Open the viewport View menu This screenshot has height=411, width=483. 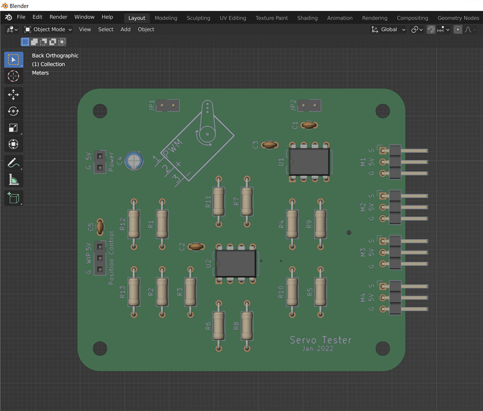pyautogui.click(x=85, y=30)
